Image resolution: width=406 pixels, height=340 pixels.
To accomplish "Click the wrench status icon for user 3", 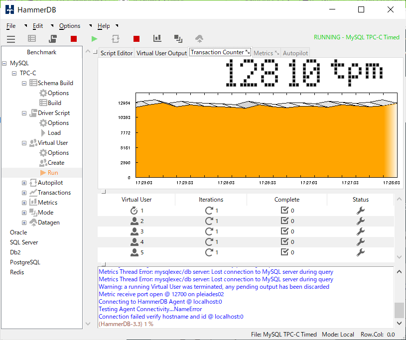I will pyautogui.click(x=361, y=231).
